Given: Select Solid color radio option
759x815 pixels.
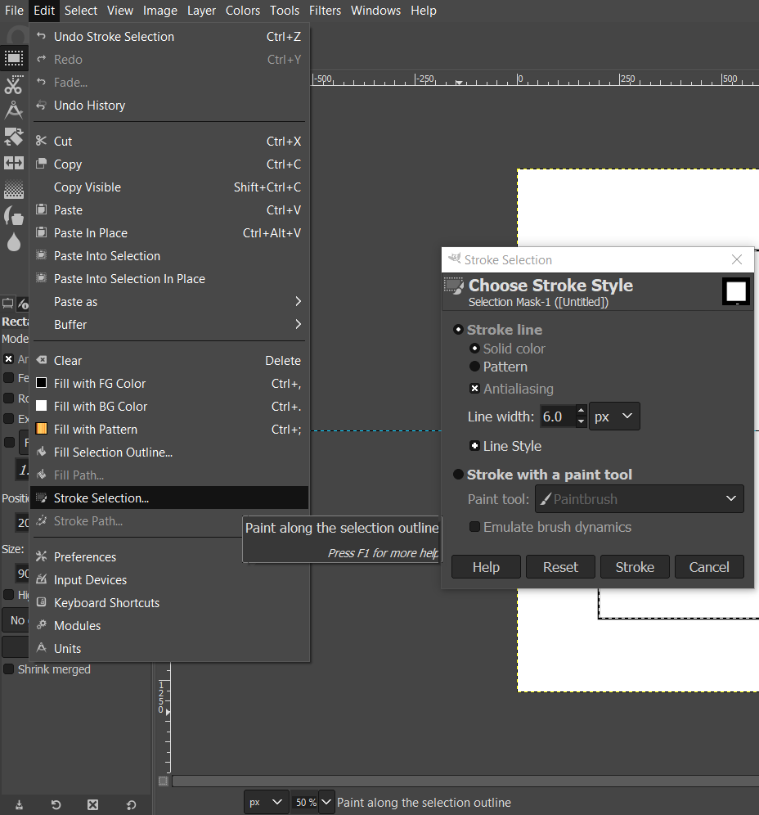Looking at the screenshot, I should tap(474, 349).
